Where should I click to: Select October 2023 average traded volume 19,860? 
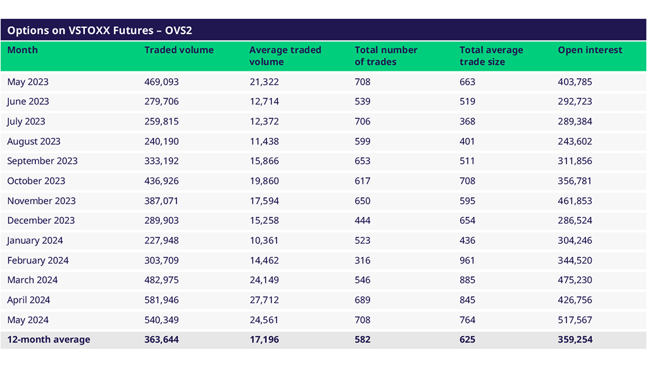(264, 181)
